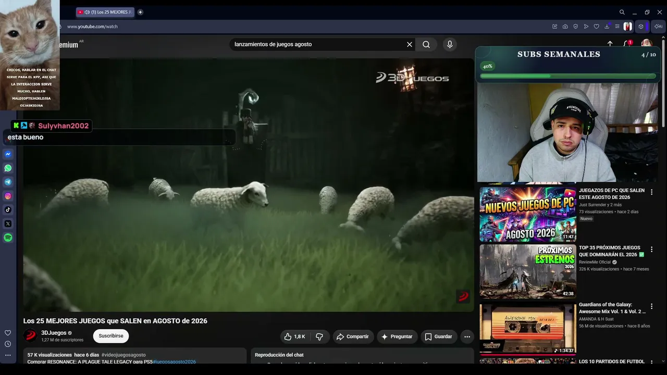This screenshot has height=375, width=667.
Task: Click the camera icon in address bar
Action: 565,27
